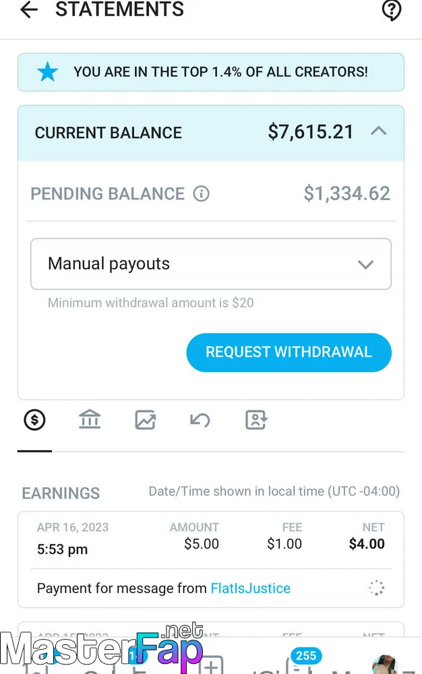Select the dollar sign earnings tab

[35, 419]
